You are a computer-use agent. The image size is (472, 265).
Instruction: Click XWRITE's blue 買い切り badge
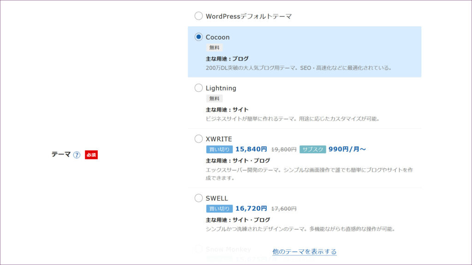coord(219,150)
